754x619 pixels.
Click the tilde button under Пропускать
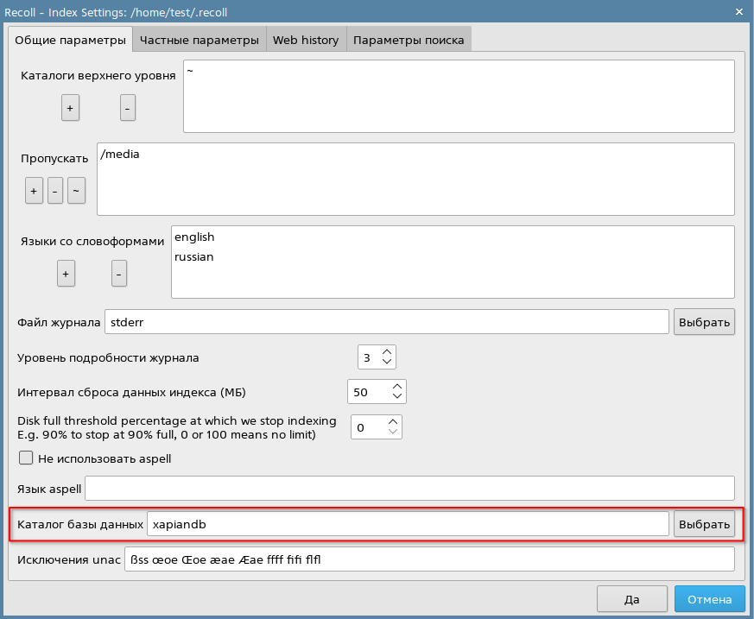[77, 190]
